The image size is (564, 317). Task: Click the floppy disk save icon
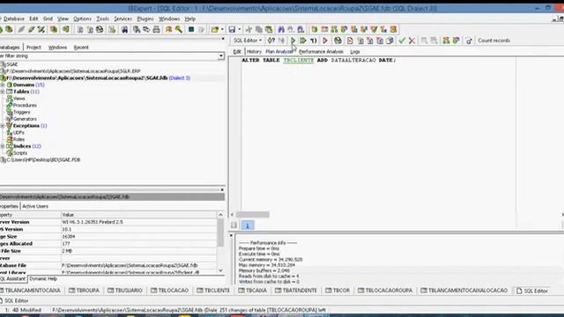[232, 29]
